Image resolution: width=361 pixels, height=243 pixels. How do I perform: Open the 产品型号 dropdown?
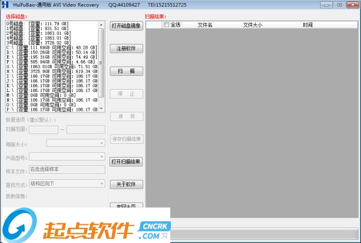click(x=67, y=156)
